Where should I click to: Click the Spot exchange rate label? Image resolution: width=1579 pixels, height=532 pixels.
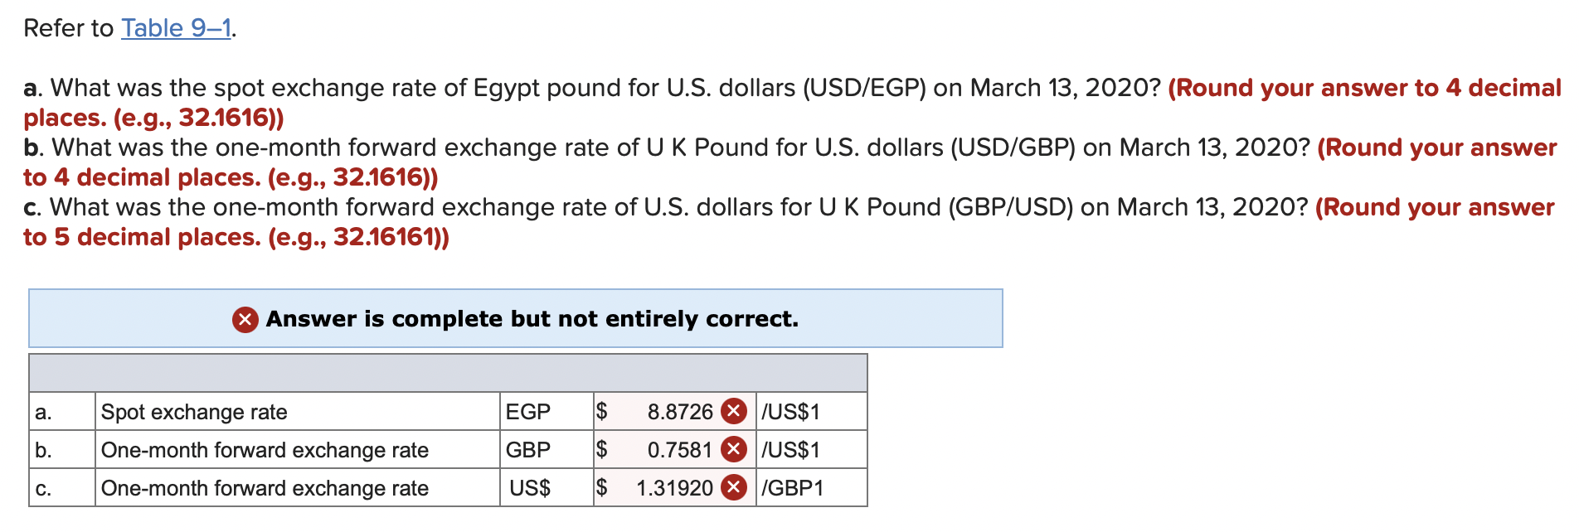pyautogui.click(x=194, y=412)
